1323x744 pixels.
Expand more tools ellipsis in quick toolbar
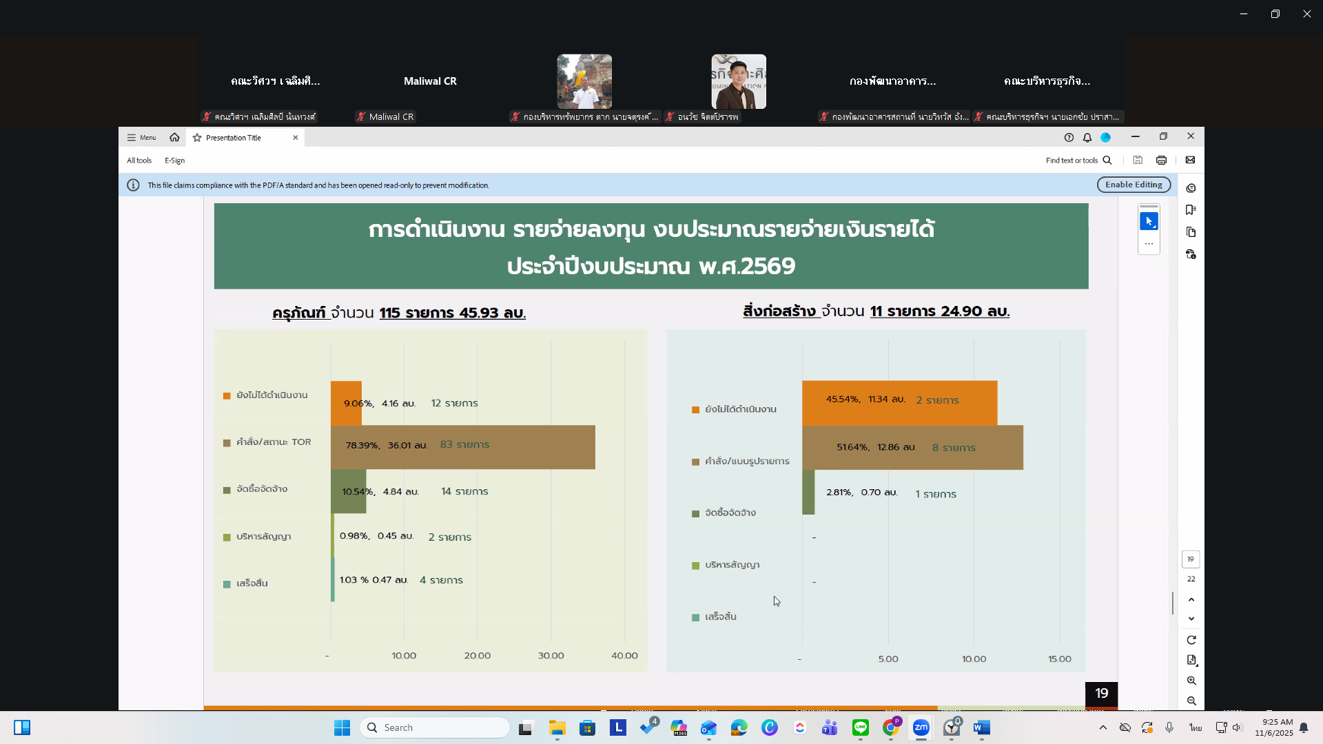(x=1149, y=244)
